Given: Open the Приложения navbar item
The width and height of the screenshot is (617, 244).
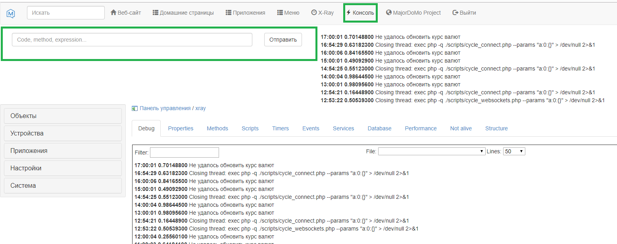Looking at the screenshot, I should [x=245, y=13].
